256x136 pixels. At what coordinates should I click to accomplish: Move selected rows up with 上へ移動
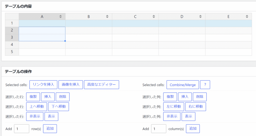[x=36, y=107]
